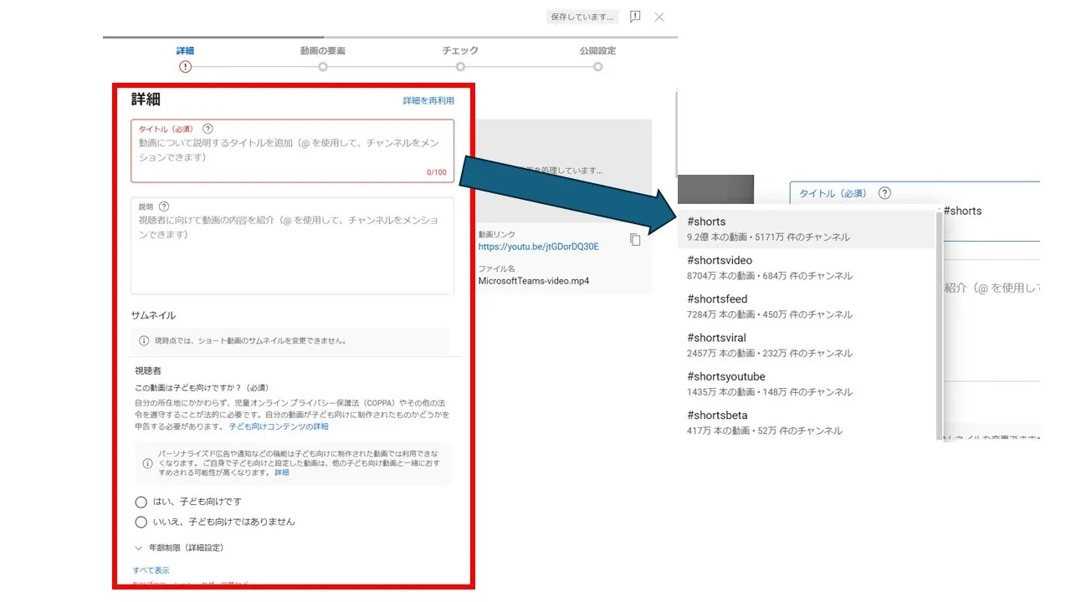Choose #shortsbeta hashtag suggestion
The image size is (1071, 602).
[x=806, y=422]
